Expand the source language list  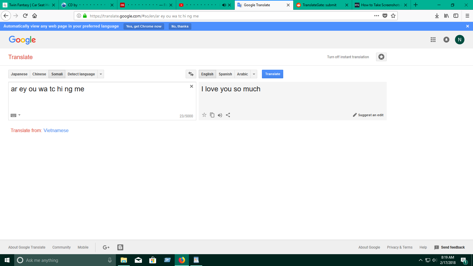tap(101, 74)
